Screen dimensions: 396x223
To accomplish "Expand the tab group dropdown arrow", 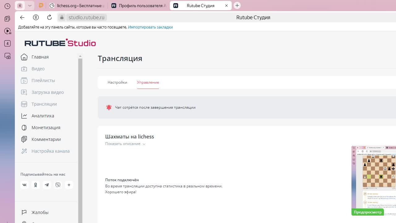I will (x=30, y=6).
